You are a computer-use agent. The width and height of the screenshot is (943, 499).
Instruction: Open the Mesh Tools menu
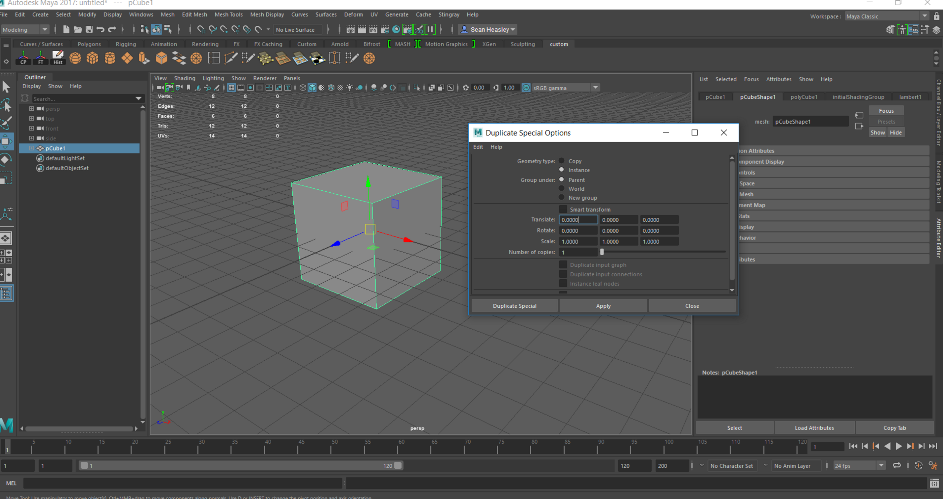[228, 14]
